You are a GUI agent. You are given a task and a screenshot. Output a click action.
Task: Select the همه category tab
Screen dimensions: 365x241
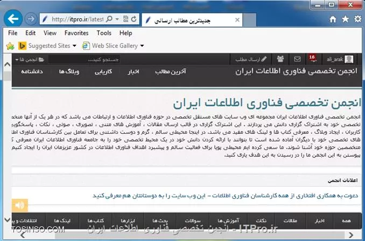[346, 221]
